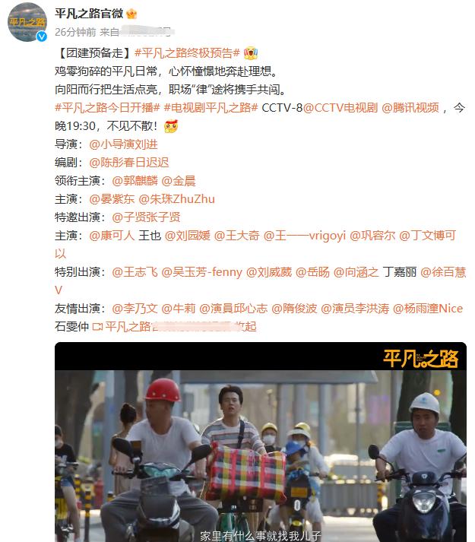Viewport: 475px width, 542px height.
Task: Click the crying emoji after first hashtag
Action: (251, 53)
